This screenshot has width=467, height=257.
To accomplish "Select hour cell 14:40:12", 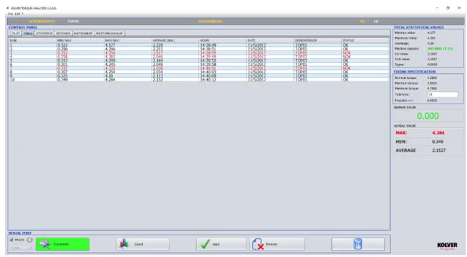I will click(x=223, y=80).
